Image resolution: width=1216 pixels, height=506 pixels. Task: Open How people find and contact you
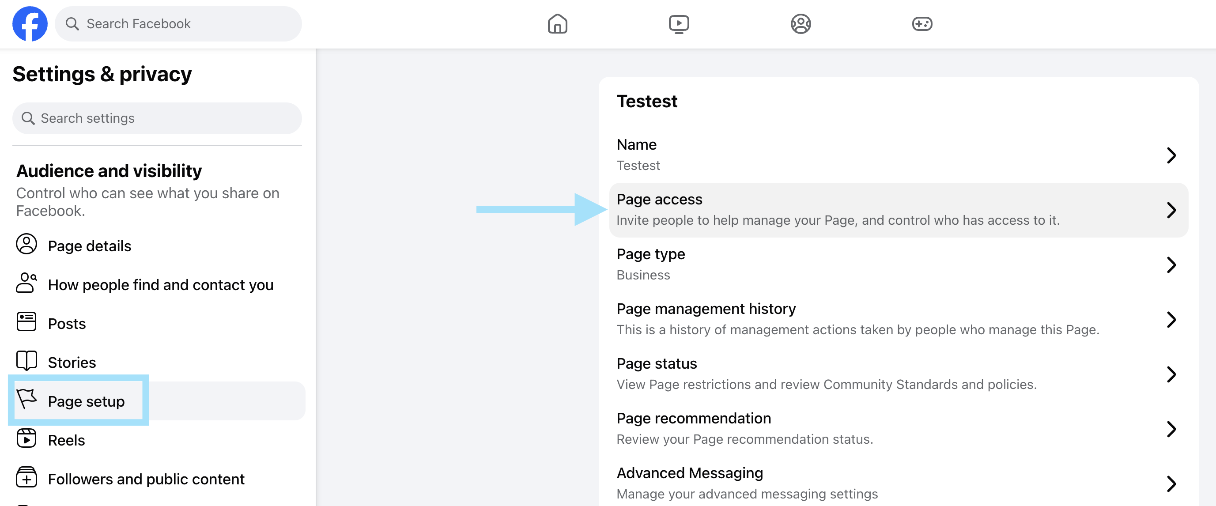pyautogui.click(x=160, y=285)
